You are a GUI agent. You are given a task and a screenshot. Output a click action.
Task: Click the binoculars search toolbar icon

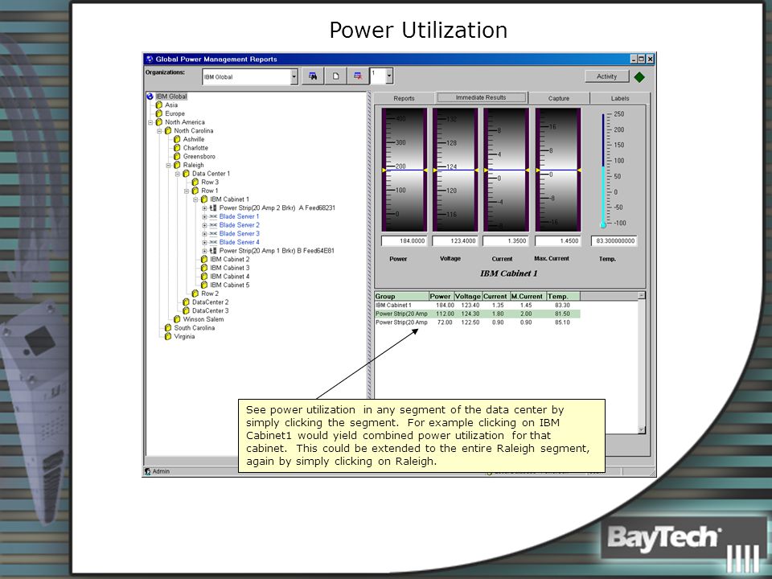click(313, 76)
